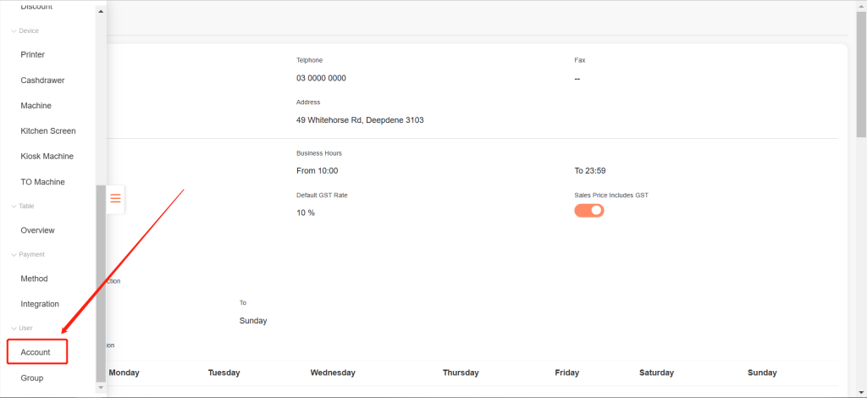This screenshot has height=398, width=867.
Task: Open Payment Method settings
Action: [x=34, y=279]
